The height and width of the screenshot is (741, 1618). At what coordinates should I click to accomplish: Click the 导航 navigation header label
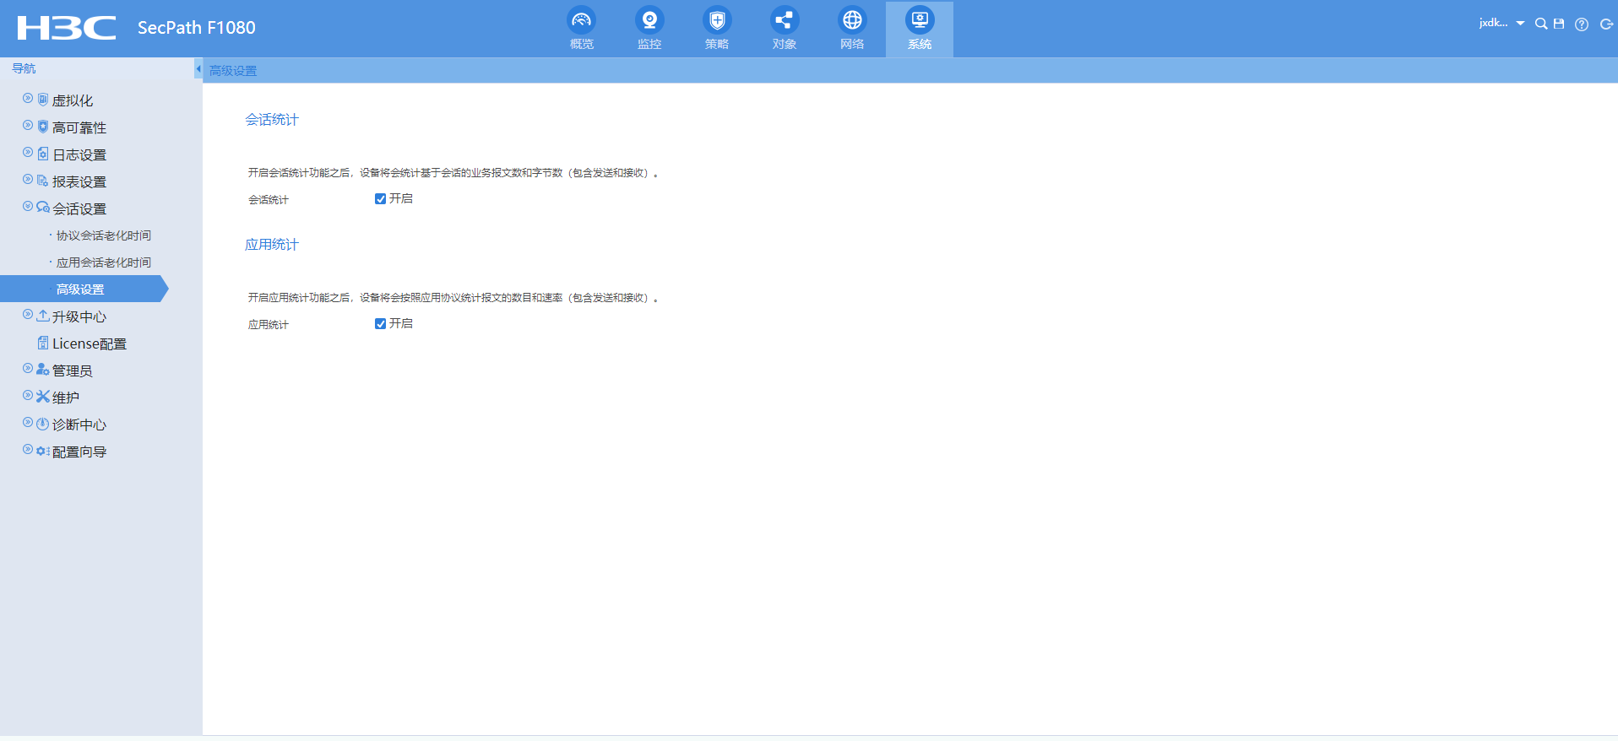pyautogui.click(x=24, y=68)
